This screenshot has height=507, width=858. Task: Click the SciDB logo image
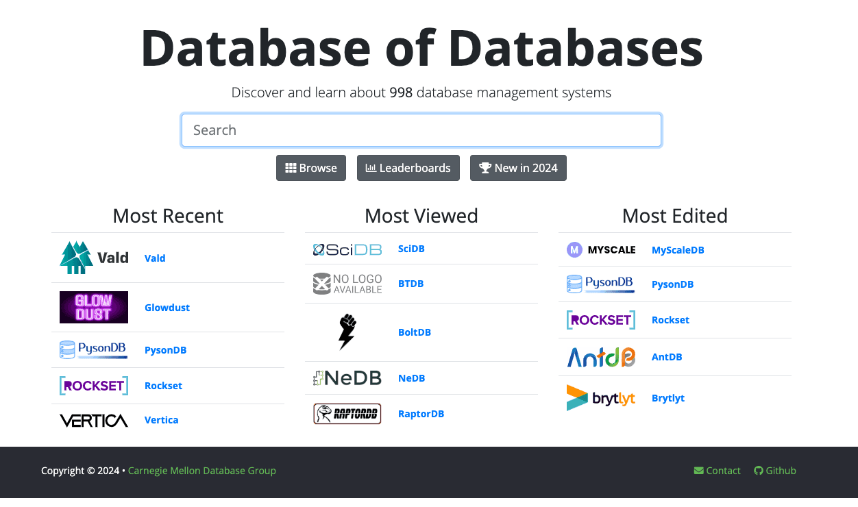point(347,249)
